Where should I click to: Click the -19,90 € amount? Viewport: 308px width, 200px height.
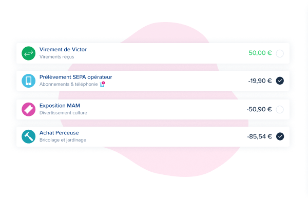click(260, 81)
